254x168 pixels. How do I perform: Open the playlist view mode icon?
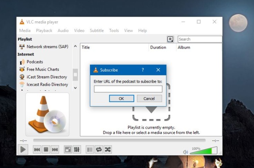170,39
